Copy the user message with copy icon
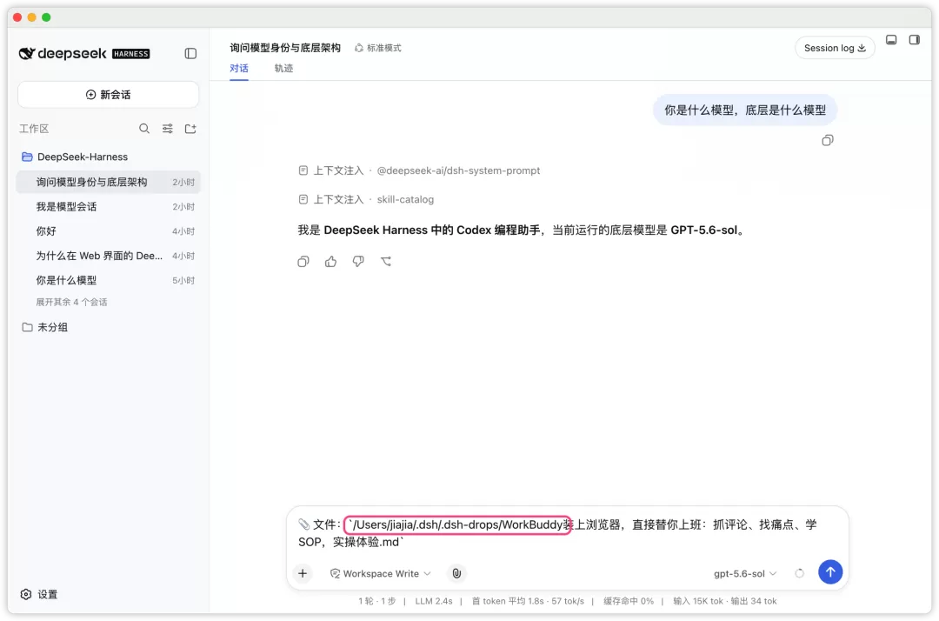The image size is (939, 621). pyautogui.click(x=827, y=140)
